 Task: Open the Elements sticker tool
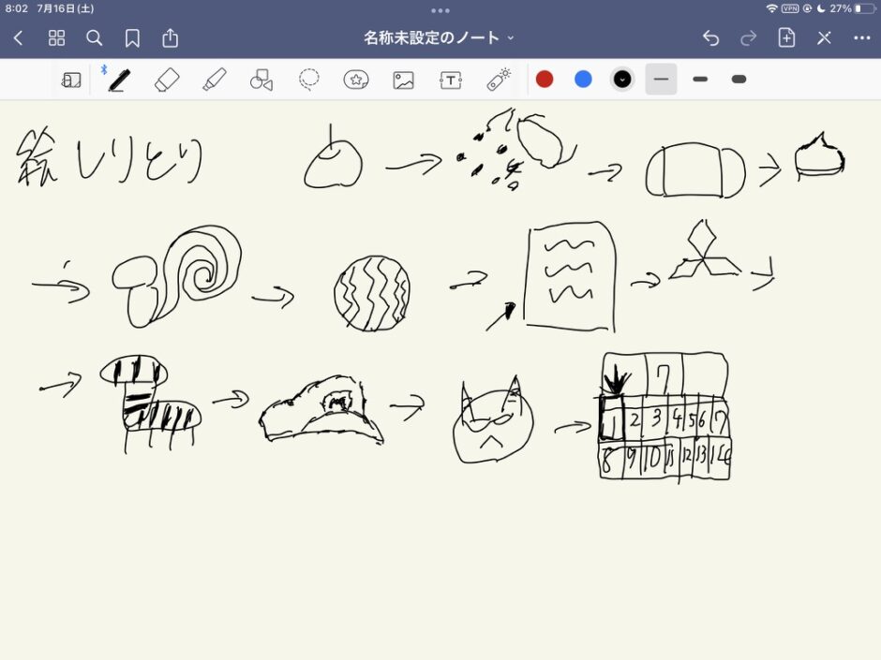point(356,80)
